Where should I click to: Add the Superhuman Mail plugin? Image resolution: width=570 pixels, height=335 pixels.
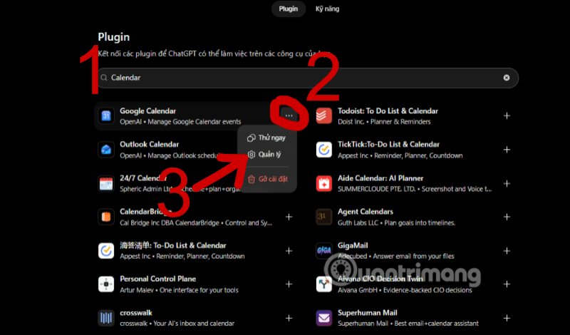click(x=507, y=319)
